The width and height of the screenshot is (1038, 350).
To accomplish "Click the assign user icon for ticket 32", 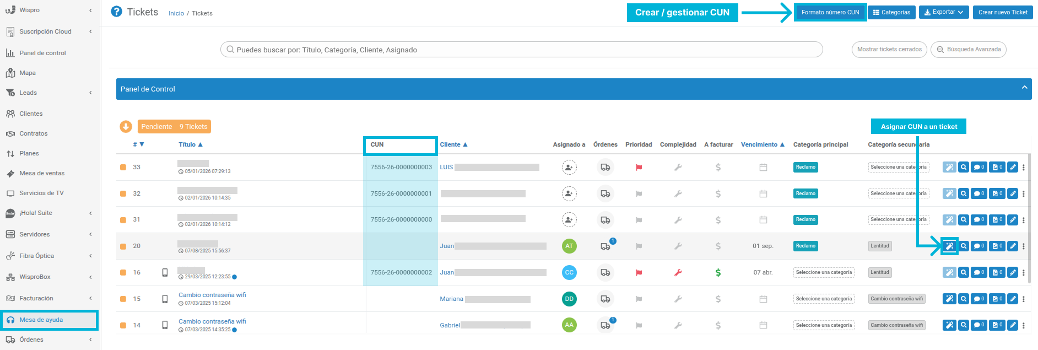I will point(569,193).
